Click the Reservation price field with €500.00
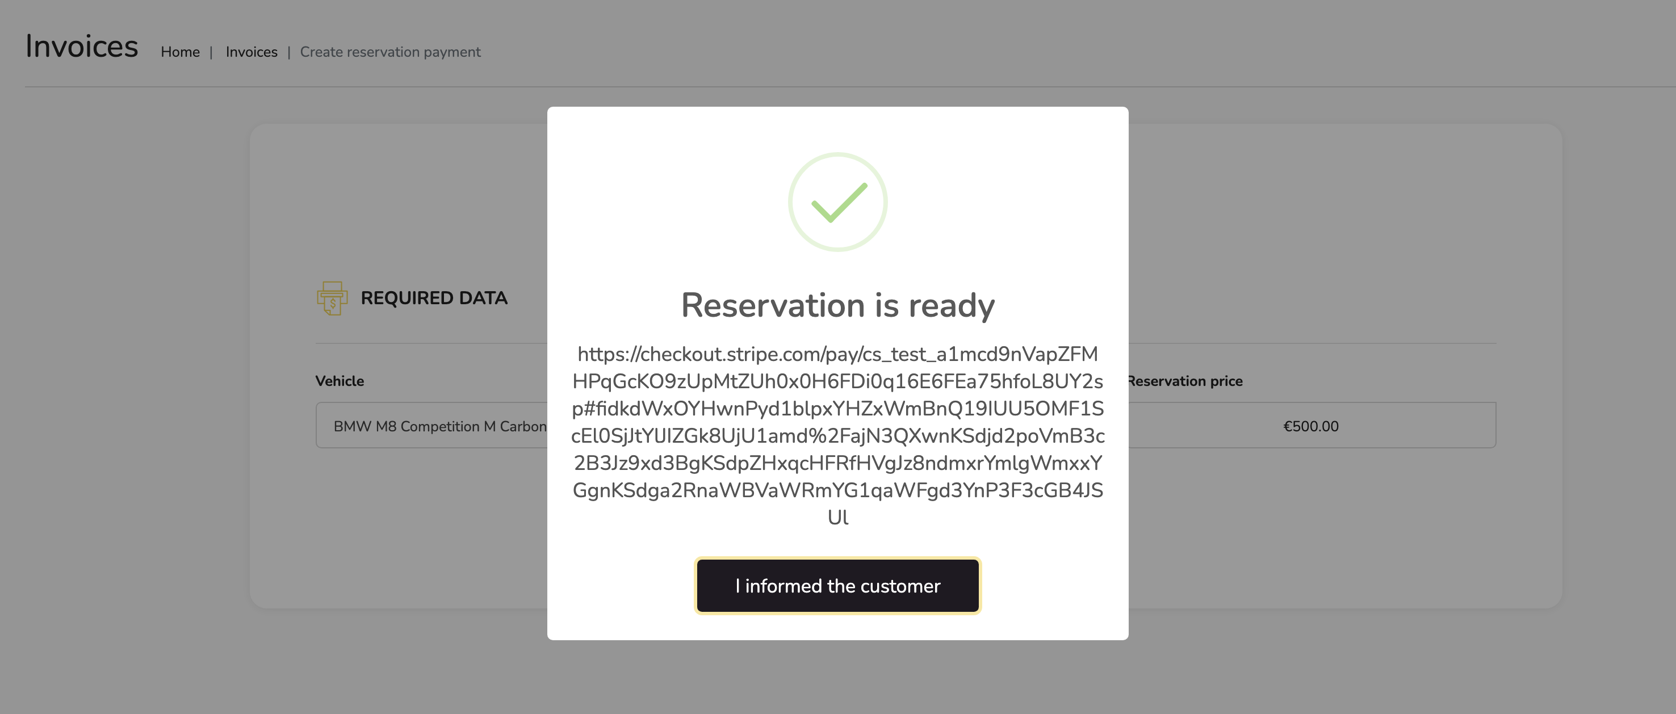The image size is (1676, 714). pos(1310,425)
